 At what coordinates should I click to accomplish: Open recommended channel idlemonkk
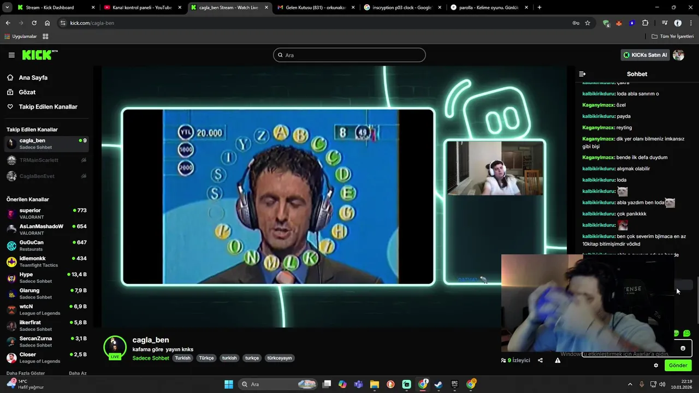(x=46, y=261)
